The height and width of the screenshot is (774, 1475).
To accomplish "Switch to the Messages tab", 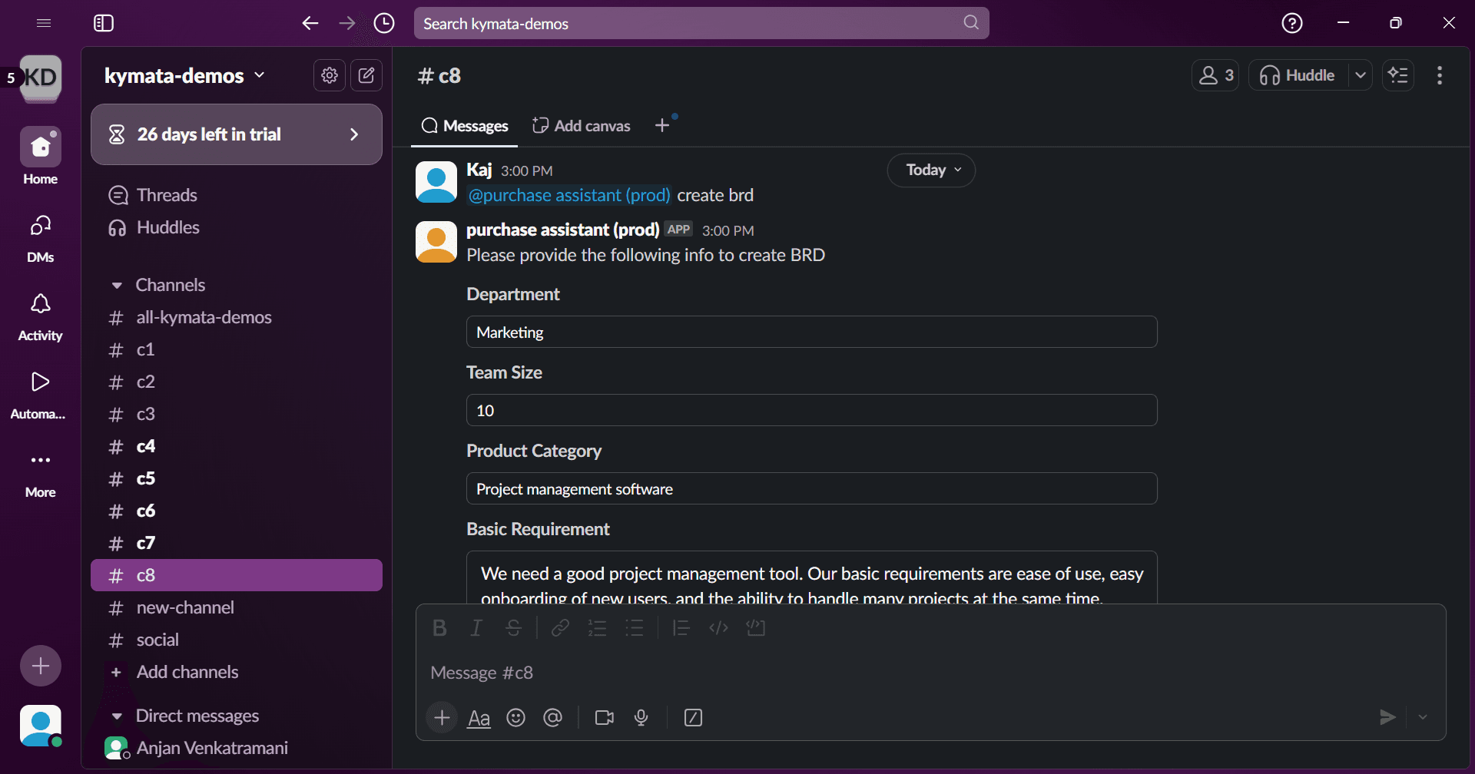I will [465, 126].
